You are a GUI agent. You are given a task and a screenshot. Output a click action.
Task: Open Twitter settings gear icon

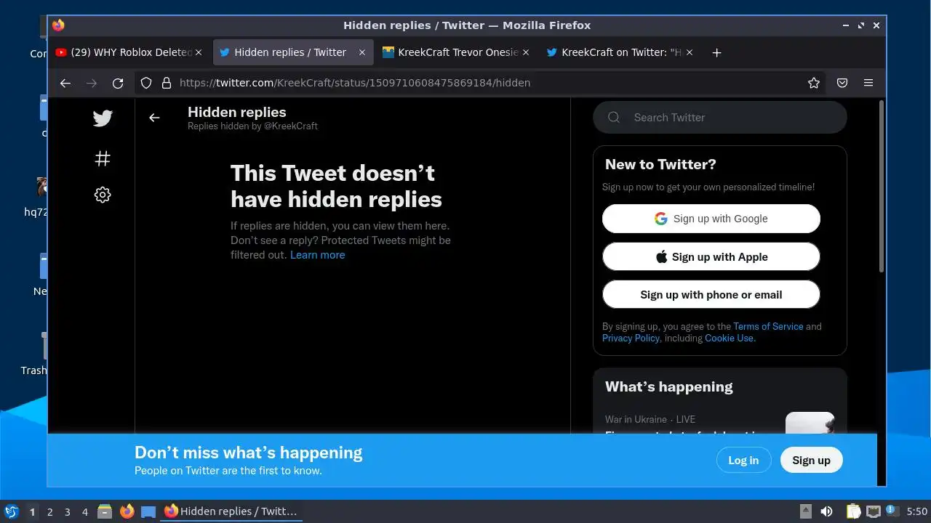click(x=103, y=195)
